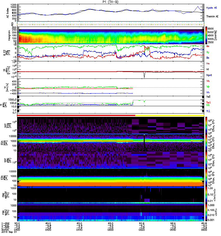221x236 pixels.
Task: Click the plot title P1 (TH-B)
Action: pyautogui.click(x=111, y=2)
